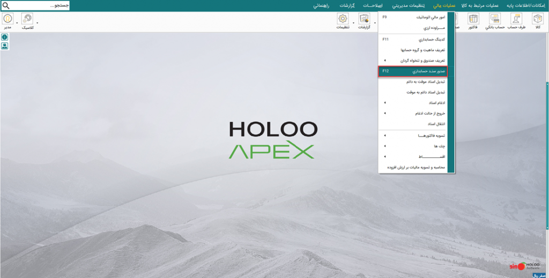Open the طرف حساب toolbar icon
549x278 pixels.
(516, 19)
